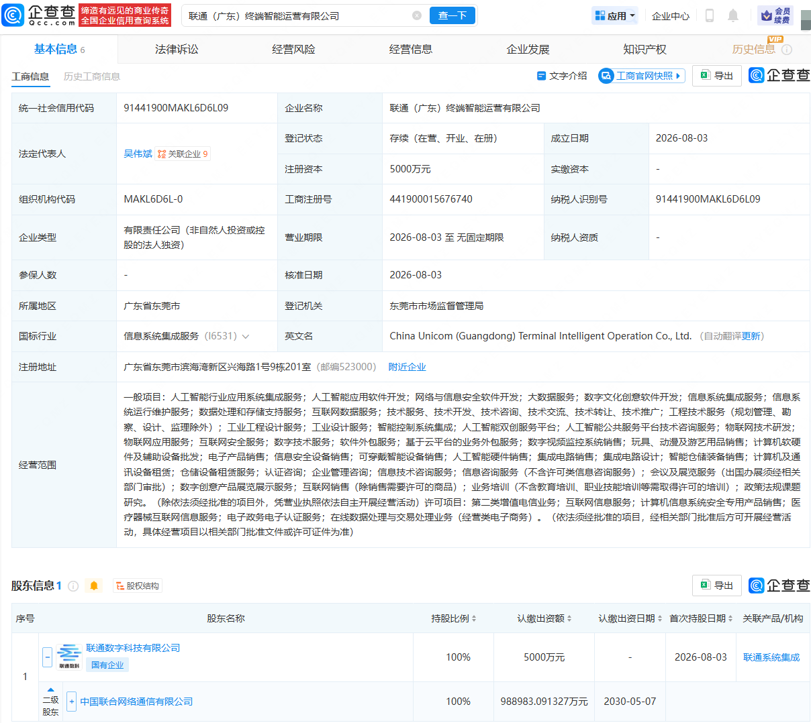Click 成立日期 value 2026-08-03
The height and width of the screenshot is (723, 811).
(x=681, y=138)
